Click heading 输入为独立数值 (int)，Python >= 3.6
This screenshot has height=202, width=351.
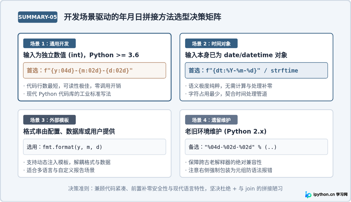point(81,55)
